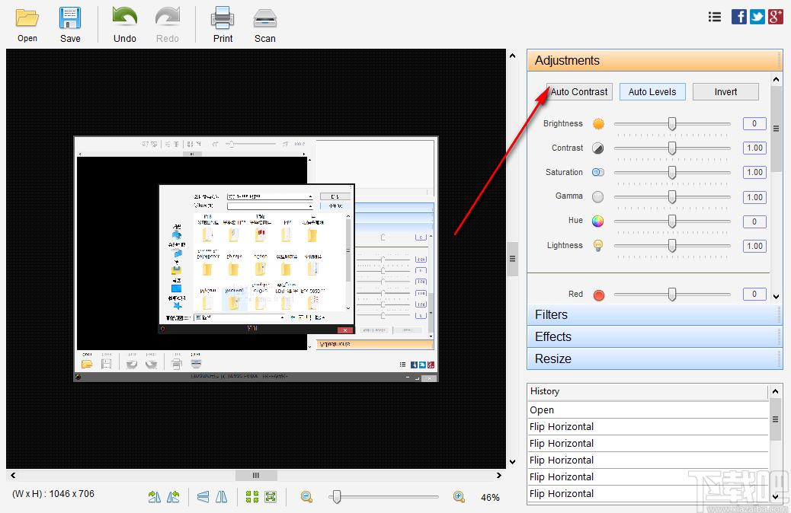Collapse the Adjustments panel header

[655, 60]
